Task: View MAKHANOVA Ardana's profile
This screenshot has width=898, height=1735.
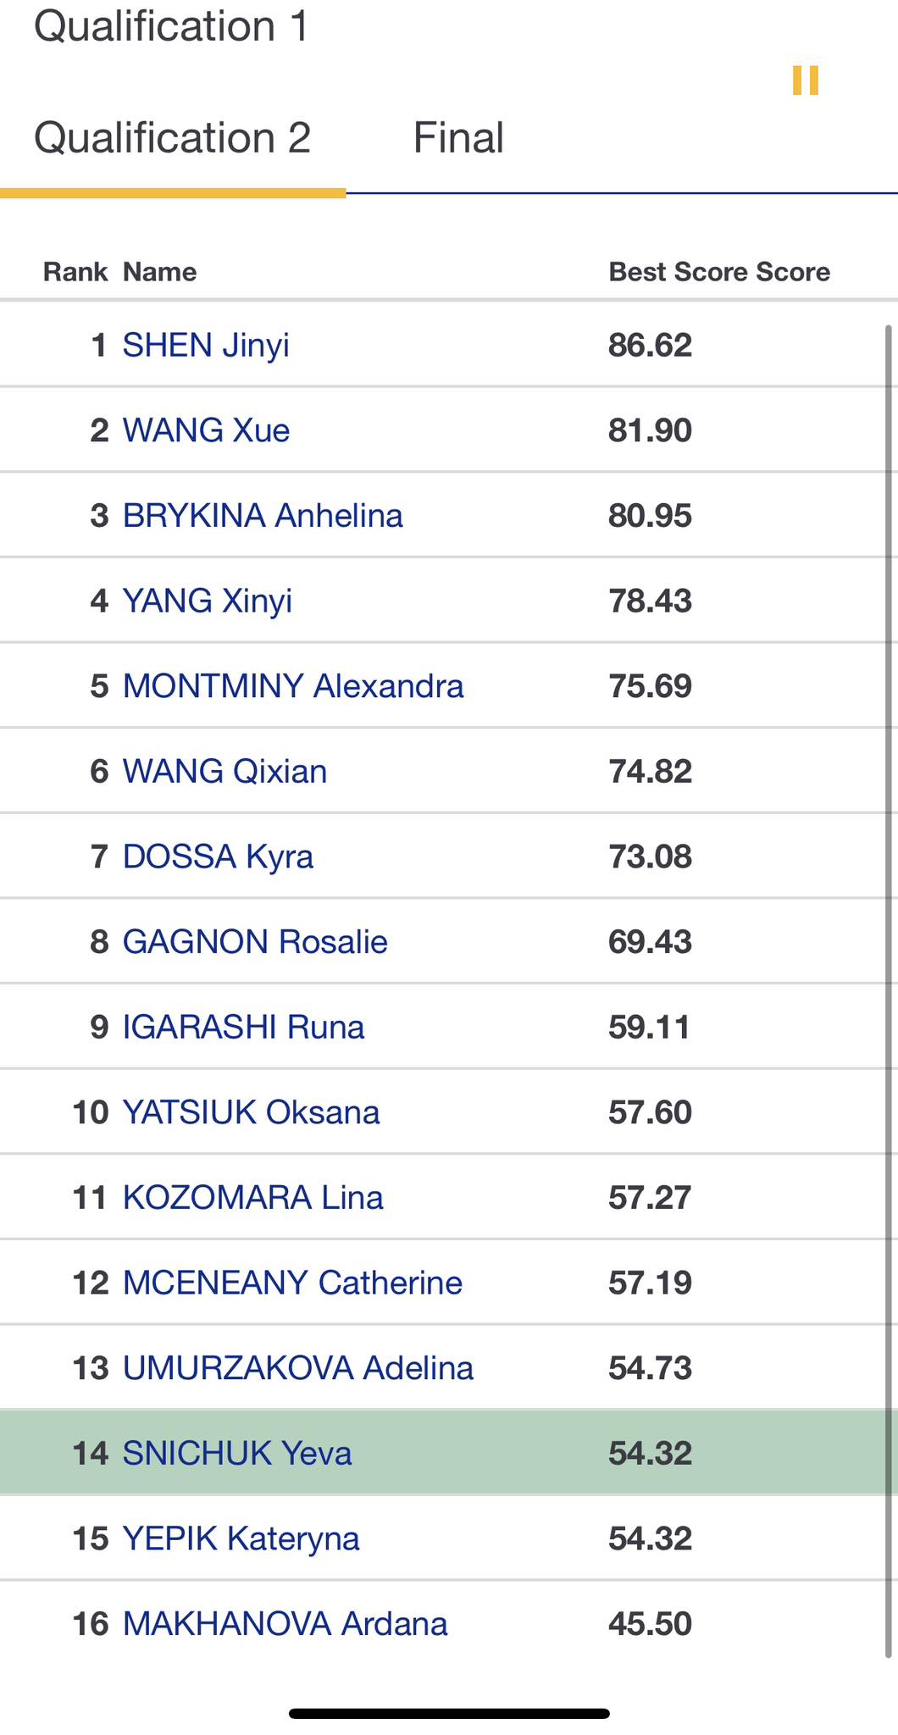Action: tap(285, 1624)
